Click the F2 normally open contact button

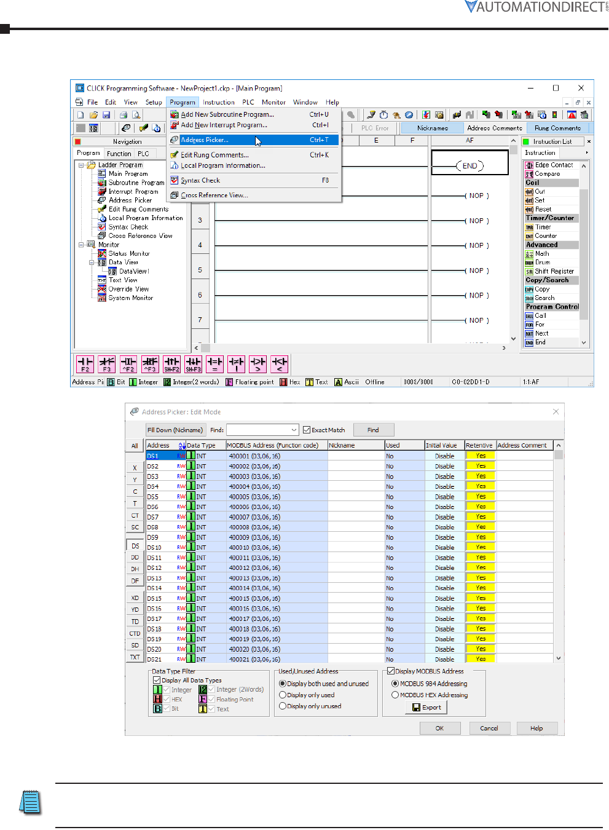85,364
